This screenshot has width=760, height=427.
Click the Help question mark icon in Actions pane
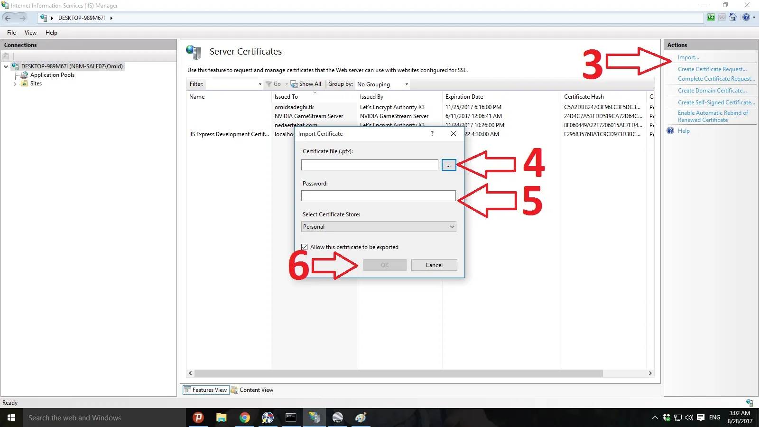click(670, 131)
